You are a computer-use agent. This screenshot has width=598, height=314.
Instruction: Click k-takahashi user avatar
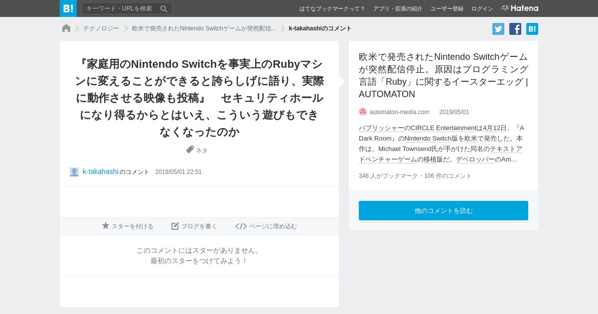(x=74, y=172)
